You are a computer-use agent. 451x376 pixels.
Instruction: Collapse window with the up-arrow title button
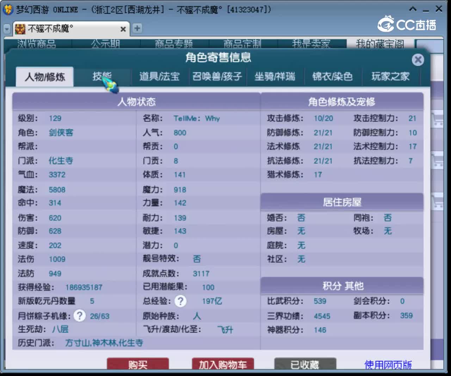tap(413, 9)
